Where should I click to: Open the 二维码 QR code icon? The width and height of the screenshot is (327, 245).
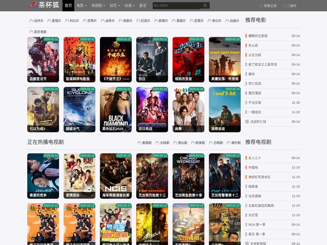(284, 6)
